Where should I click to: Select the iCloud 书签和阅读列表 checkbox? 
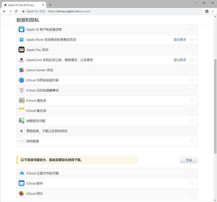coord(192,80)
